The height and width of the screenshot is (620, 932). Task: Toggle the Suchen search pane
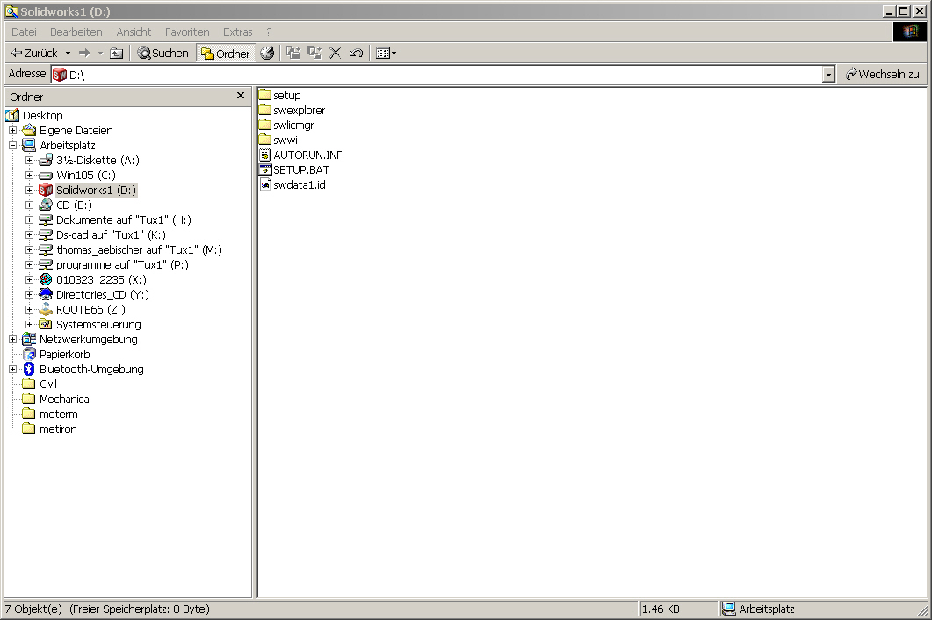tap(163, 54)
